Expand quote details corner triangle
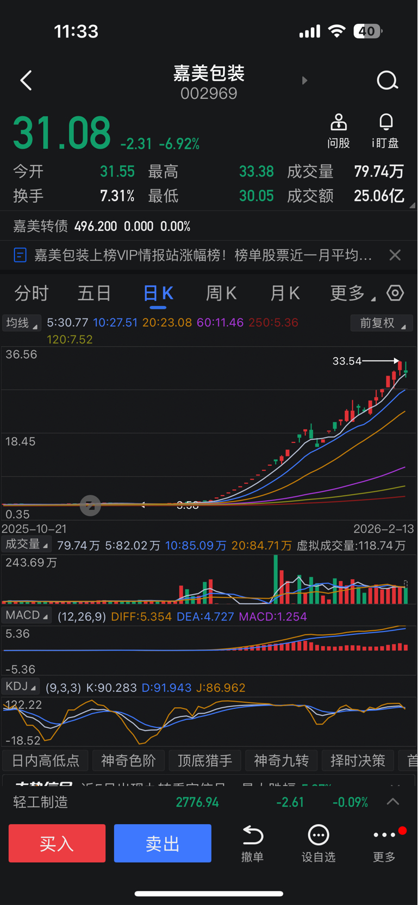 [412, 205]
